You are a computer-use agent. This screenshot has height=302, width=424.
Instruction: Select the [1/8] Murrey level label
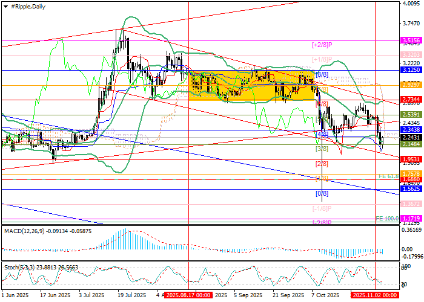[x=322, y=178]
